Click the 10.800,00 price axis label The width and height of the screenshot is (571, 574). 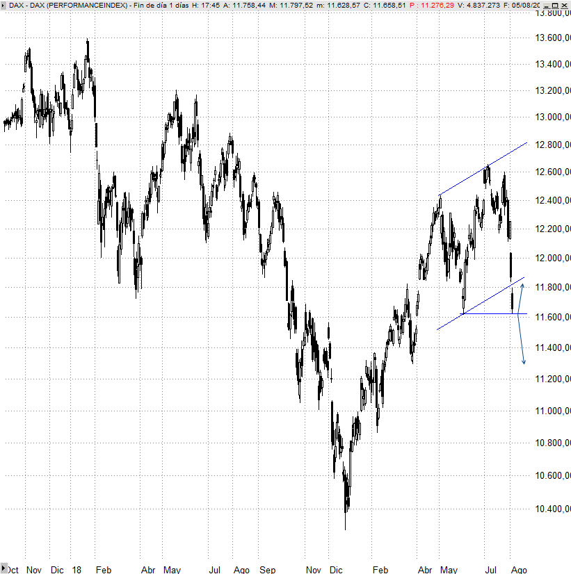coord(552,443)
